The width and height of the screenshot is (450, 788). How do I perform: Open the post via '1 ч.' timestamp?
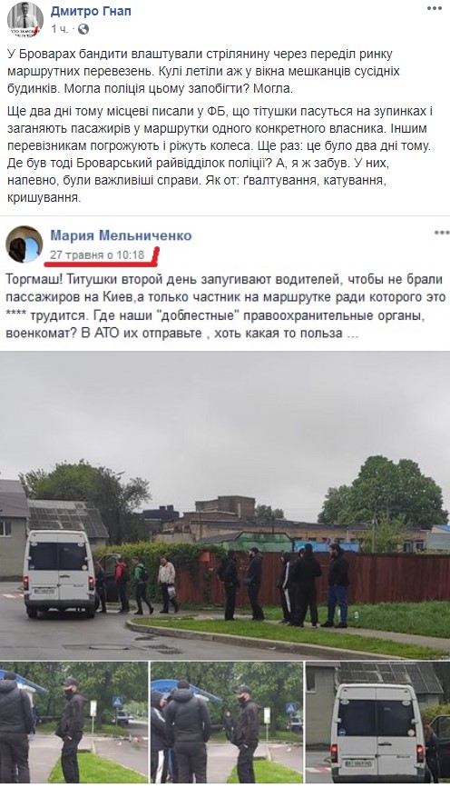tap(59, 29)
